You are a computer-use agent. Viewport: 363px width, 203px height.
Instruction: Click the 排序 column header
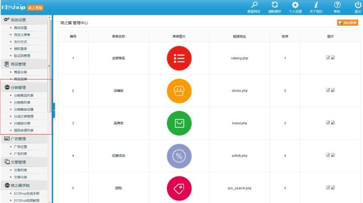point(285,36)
